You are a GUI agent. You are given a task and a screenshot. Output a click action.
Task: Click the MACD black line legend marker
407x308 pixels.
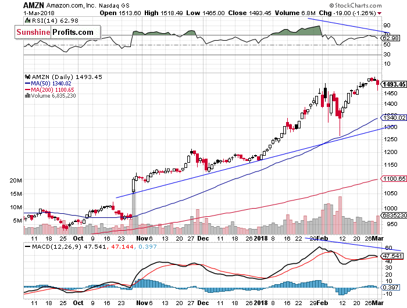27,246
